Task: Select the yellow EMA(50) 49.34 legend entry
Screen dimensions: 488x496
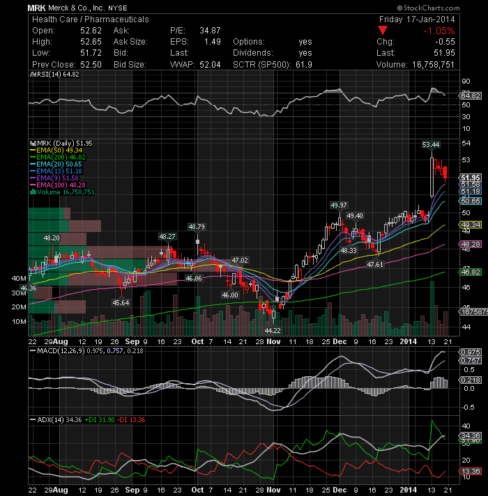Action: point(56,150)
